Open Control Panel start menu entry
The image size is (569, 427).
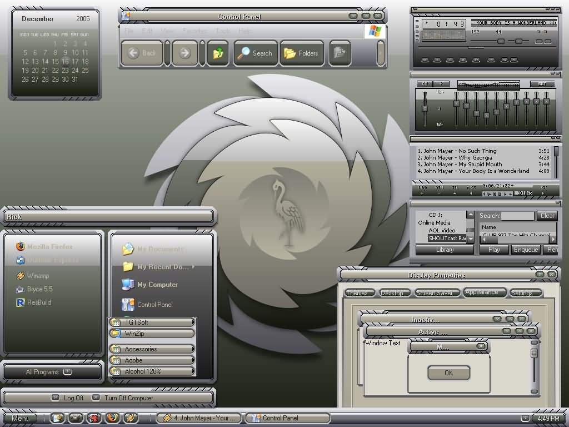coord(147,304)
